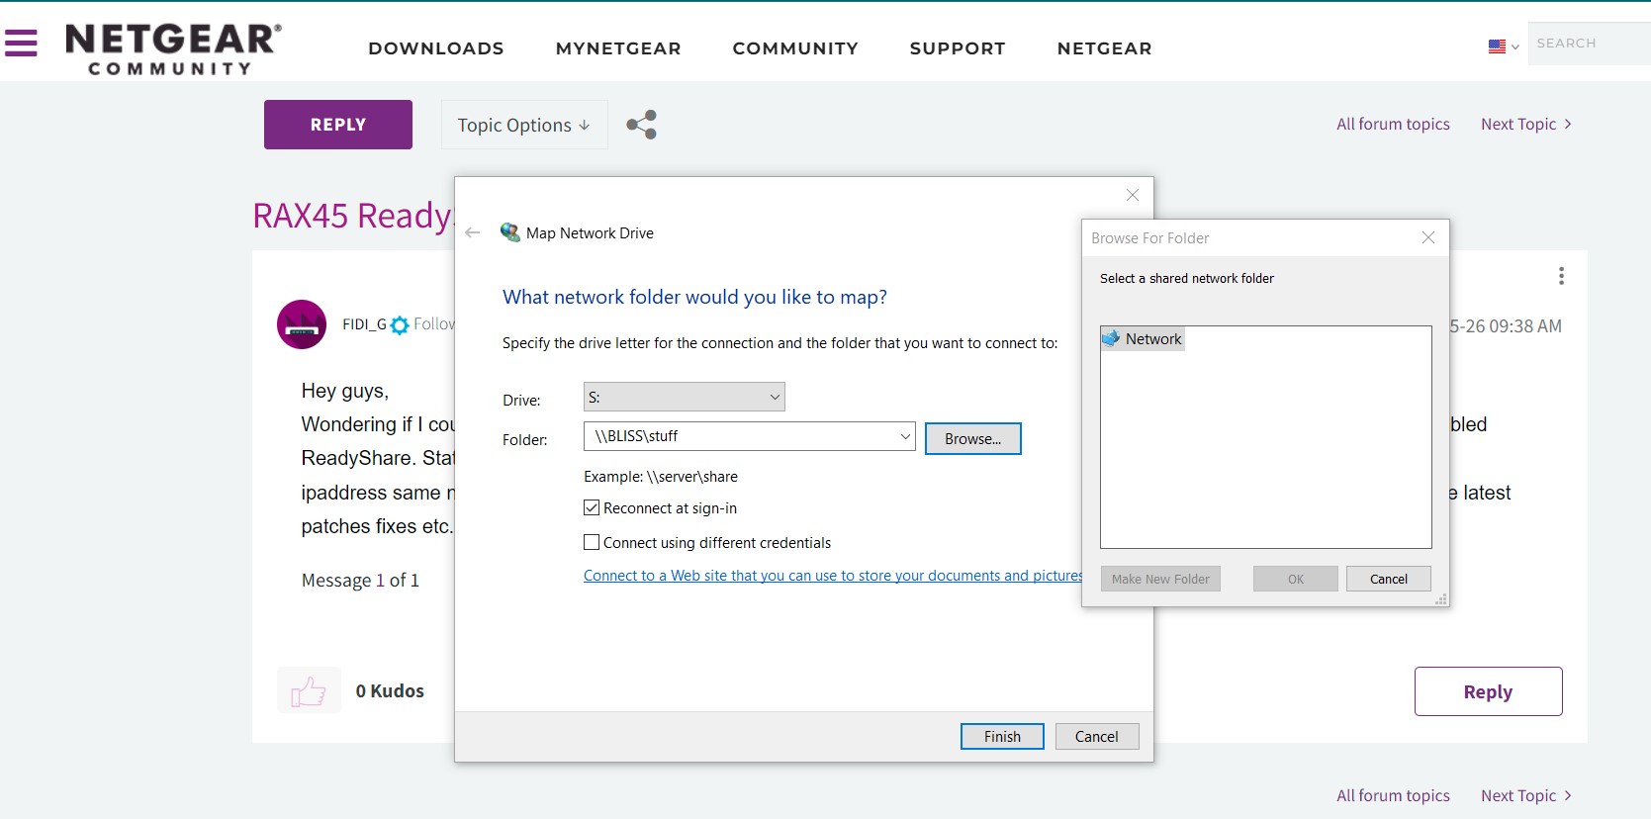Open the post's three-dot options menu
Viewport: 1651px width, 819px height.
pos(1561,276)
